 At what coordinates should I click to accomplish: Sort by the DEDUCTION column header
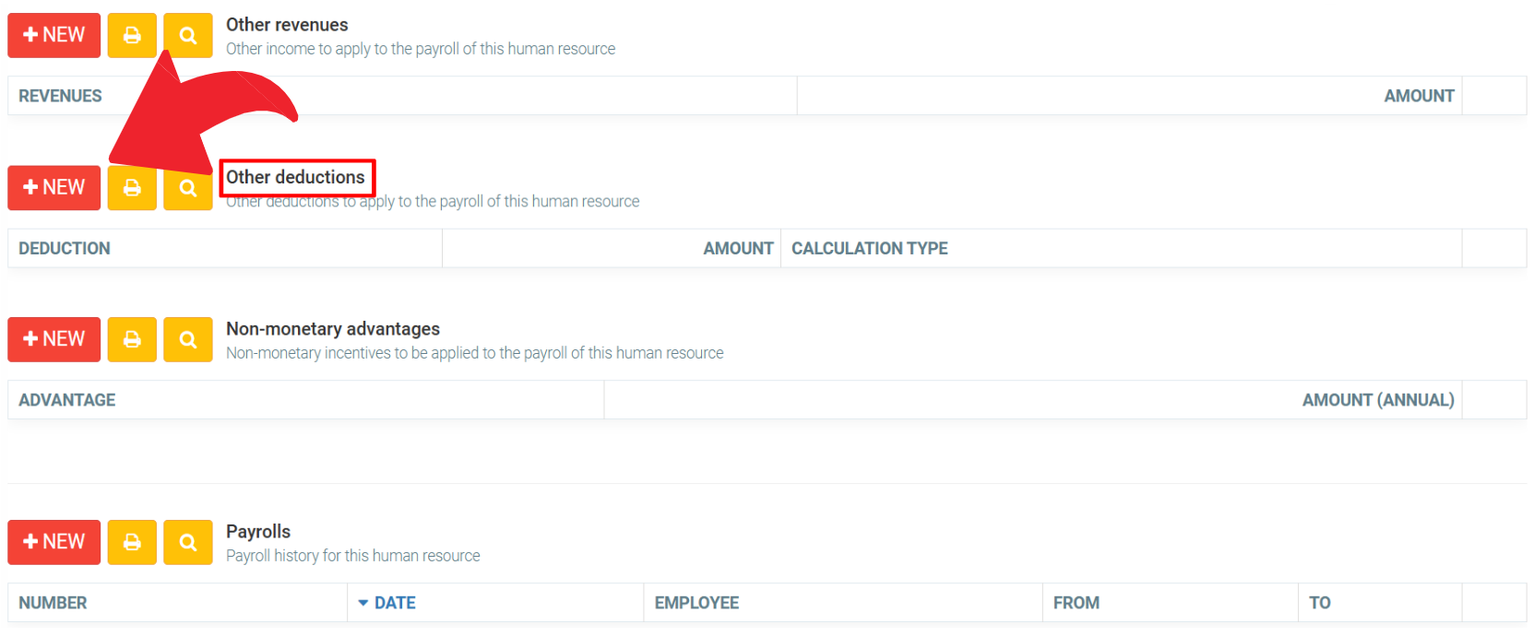[65, 249]
